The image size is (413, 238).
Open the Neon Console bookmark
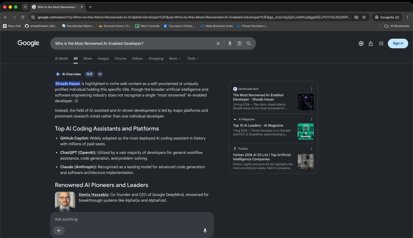(x=147, y=26)
